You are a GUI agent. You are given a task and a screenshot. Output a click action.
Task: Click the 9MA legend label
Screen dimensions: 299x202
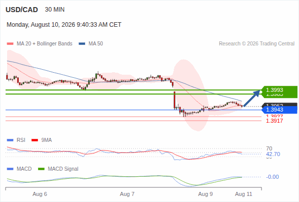pos(47,140)
